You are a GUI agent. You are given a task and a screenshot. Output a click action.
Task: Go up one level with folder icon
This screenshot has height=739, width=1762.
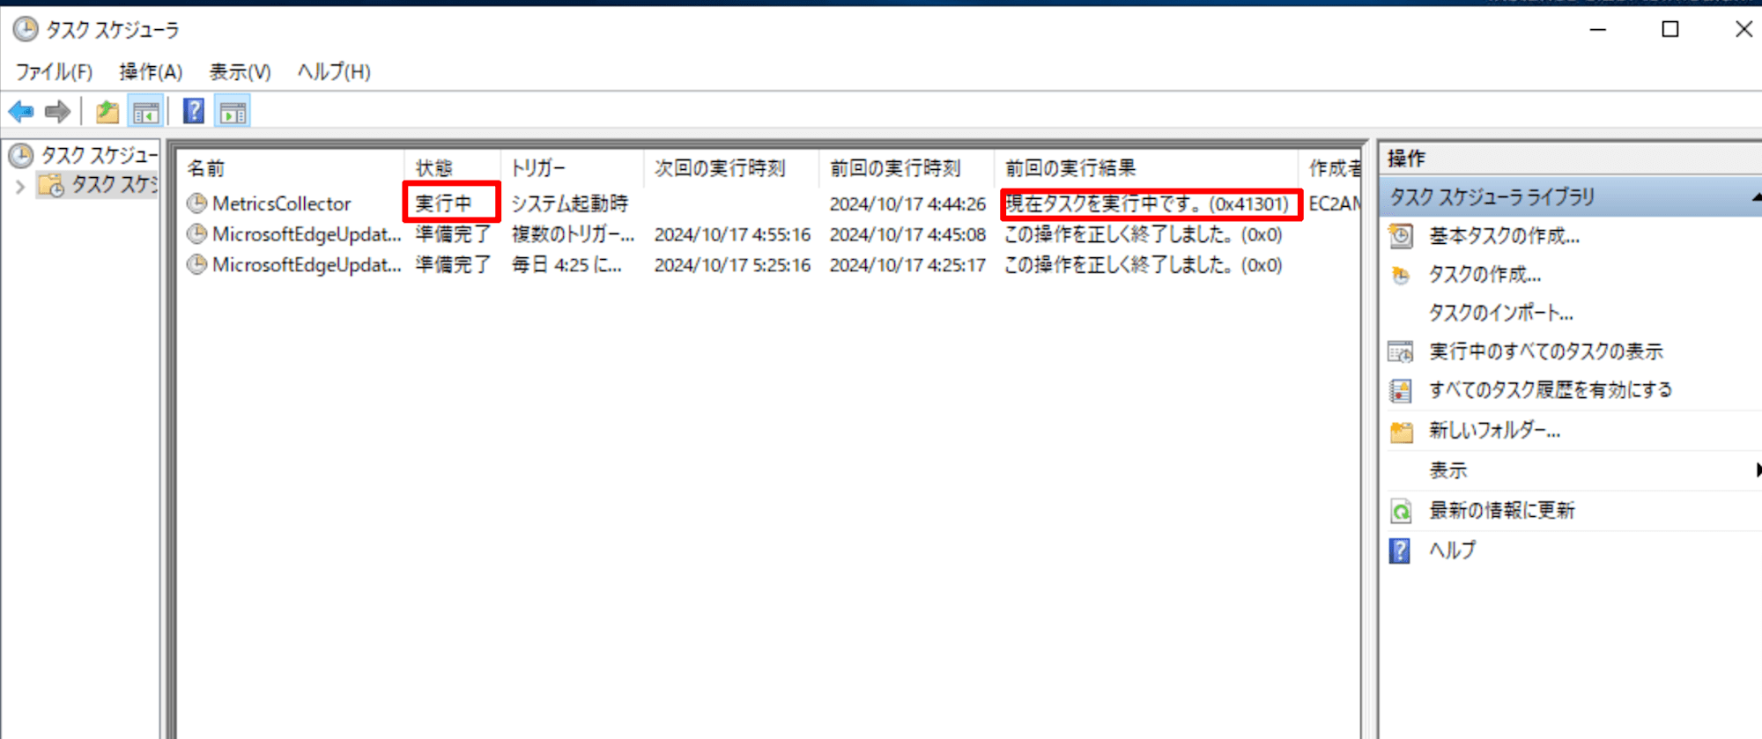[x=107, y=112]
